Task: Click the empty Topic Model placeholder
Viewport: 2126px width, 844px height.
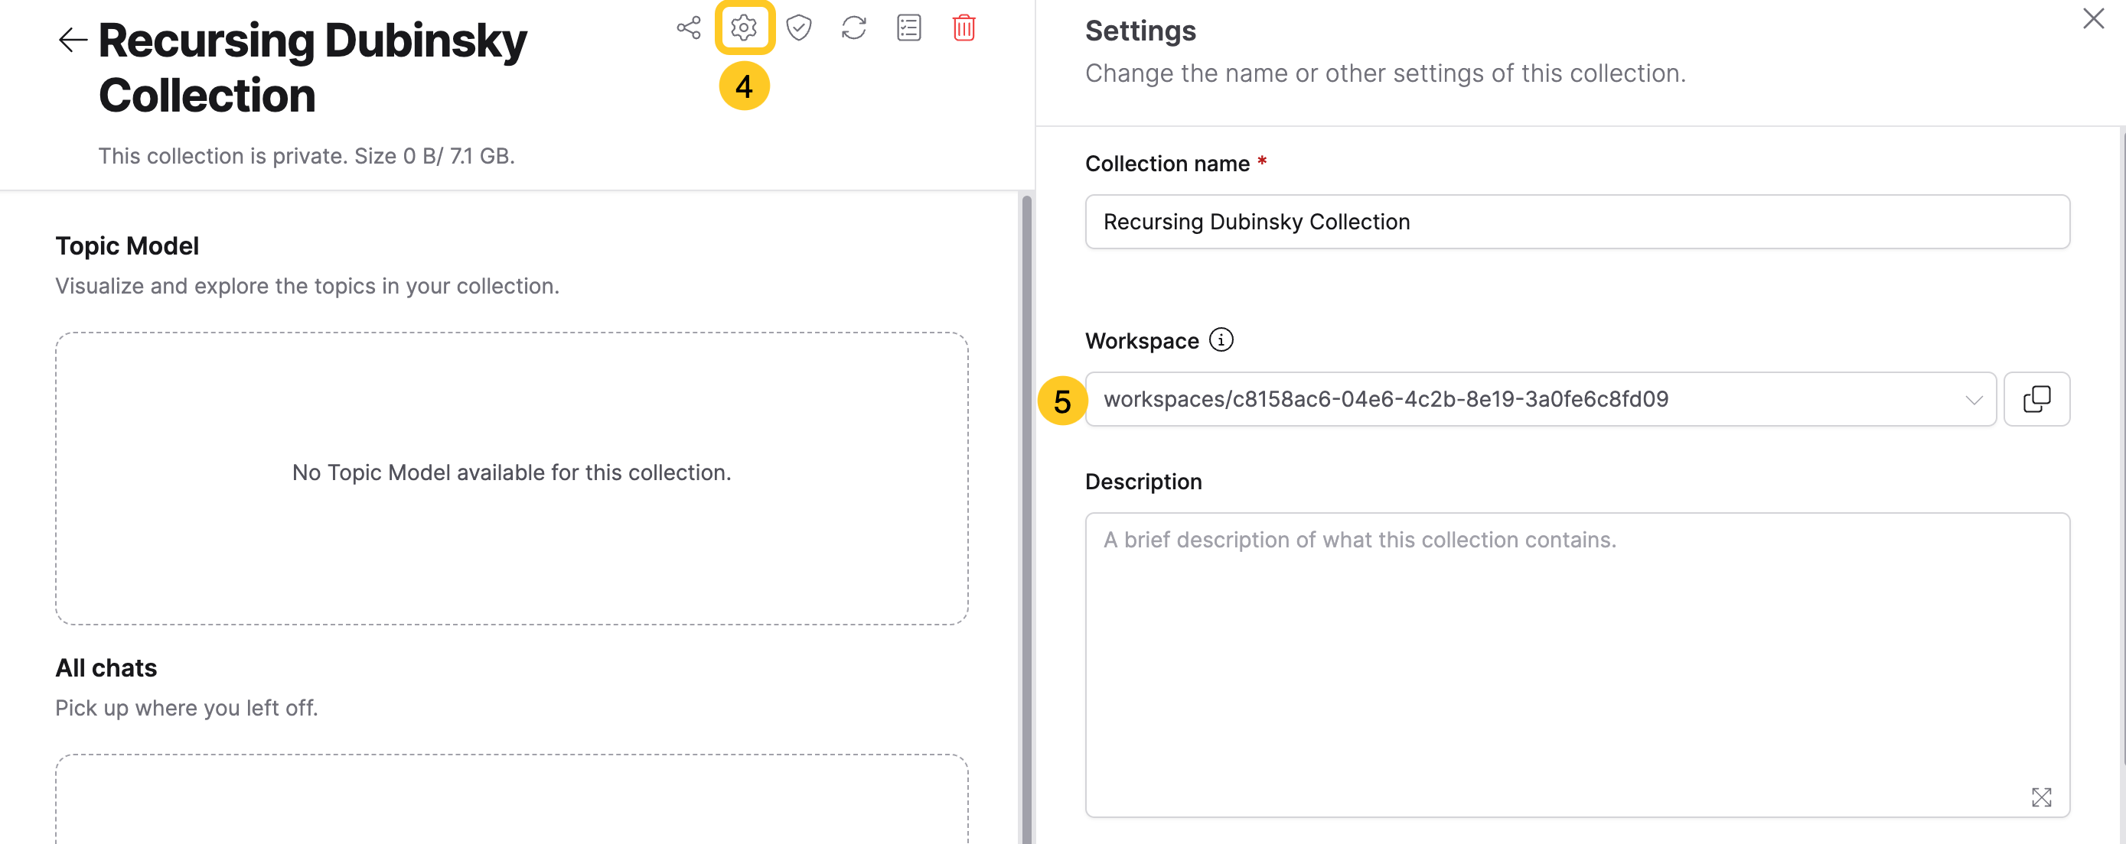Action: (512, 472)
